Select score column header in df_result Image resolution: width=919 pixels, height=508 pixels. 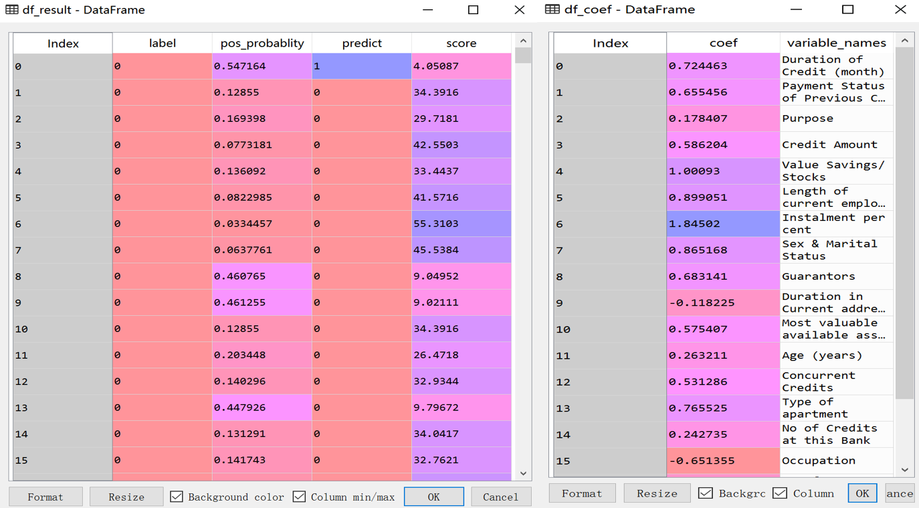(x=462, y=43)
